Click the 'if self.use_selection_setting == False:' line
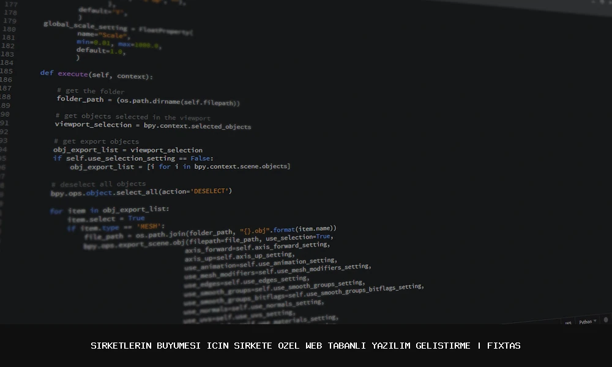This screenshot has height=367, width=612. pos(133,158)
